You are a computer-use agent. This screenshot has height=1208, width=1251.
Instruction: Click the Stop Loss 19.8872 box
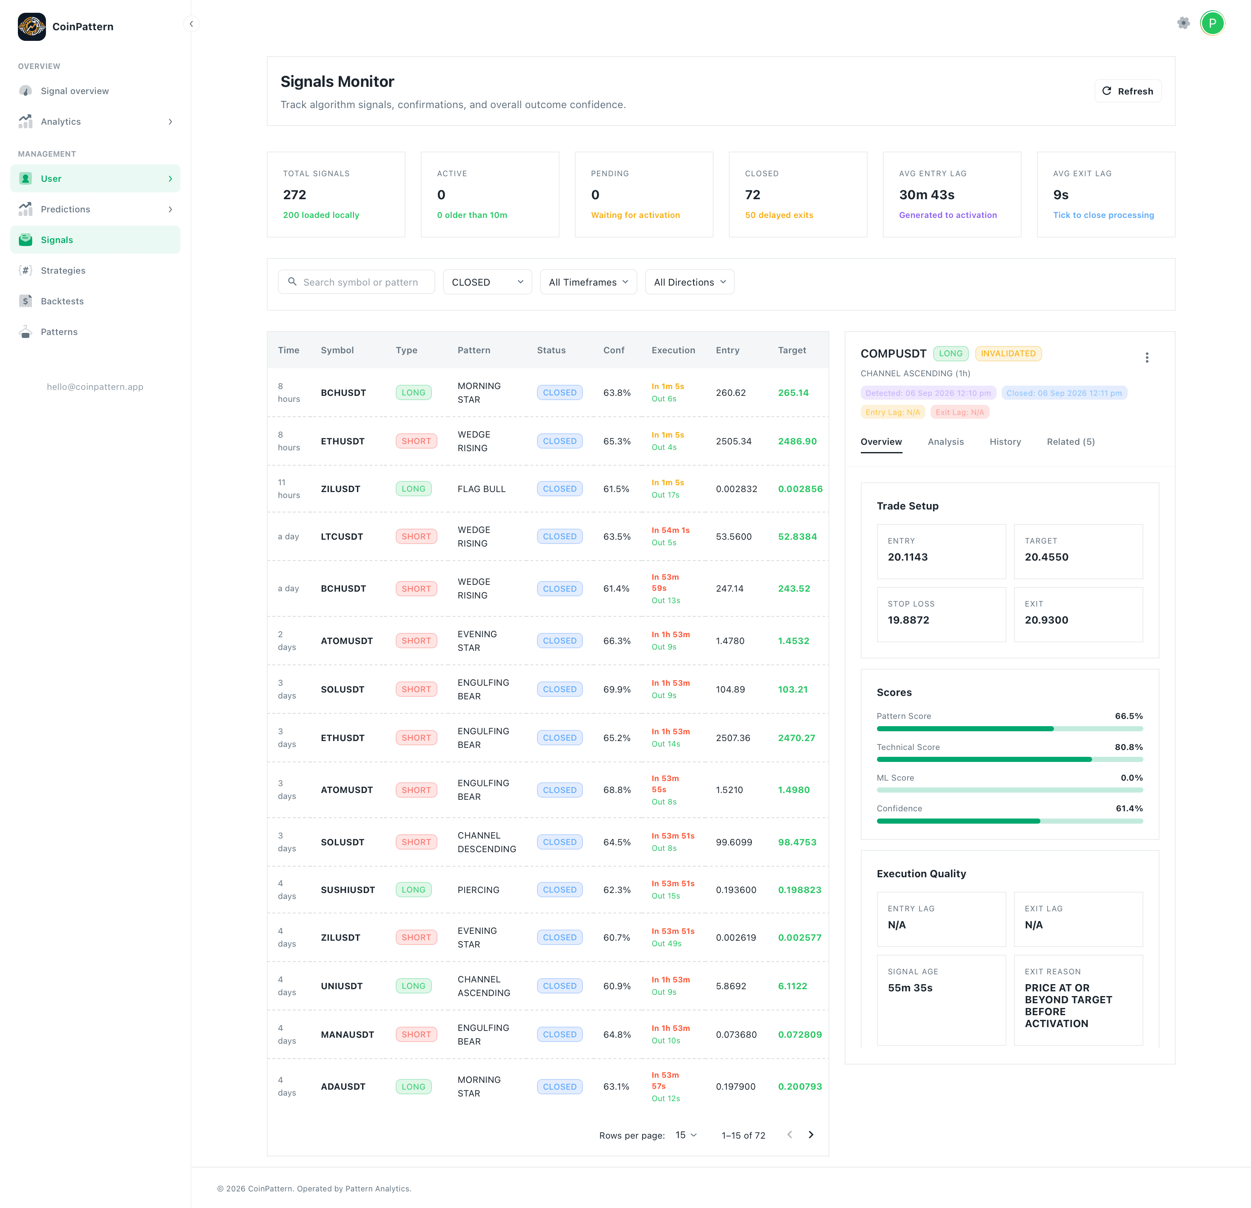[x=941, y=614]
